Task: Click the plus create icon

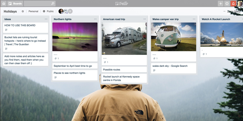Action: [221, 4]
